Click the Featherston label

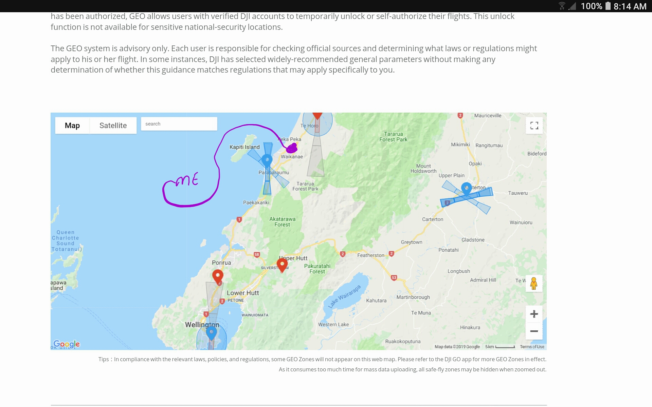[x=371, y=255]
